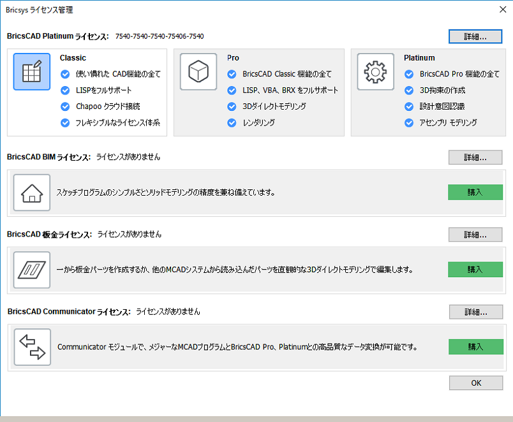Image resolution: width=513 pixels, height=422 pixels.
Task: Click the text 3D拘束の作成
Action: [442, 90]
